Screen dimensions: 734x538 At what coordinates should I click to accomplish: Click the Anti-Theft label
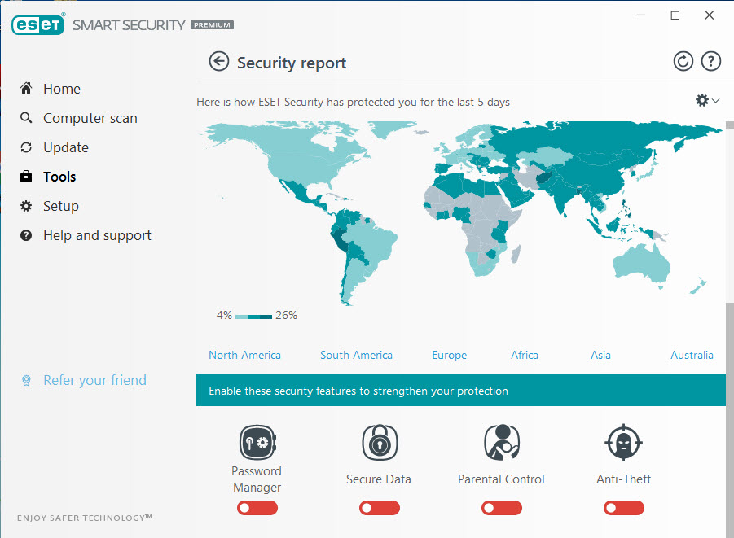point(623,479)
